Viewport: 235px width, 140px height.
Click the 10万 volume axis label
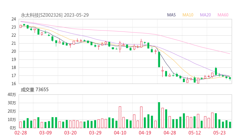[x=12, y=120]
